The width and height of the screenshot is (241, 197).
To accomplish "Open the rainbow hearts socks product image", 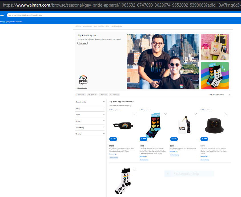I will (x=153, y=125).
